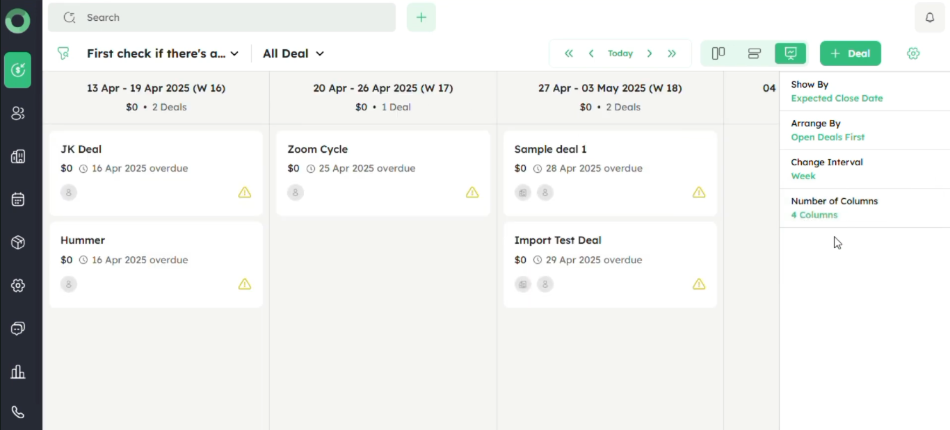950x430 pixels.
Task: Click the filter icon beside pipeline name
Action: 63,53
